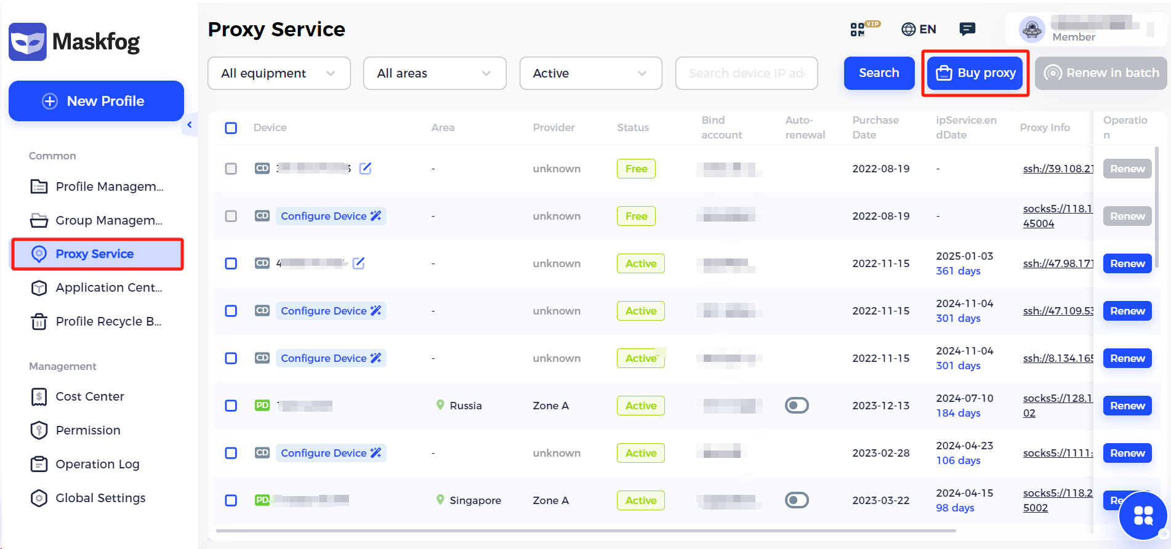Click the user avatar icon
The width and height of the screenshot is (1171, 549).
click(1032, 29)
